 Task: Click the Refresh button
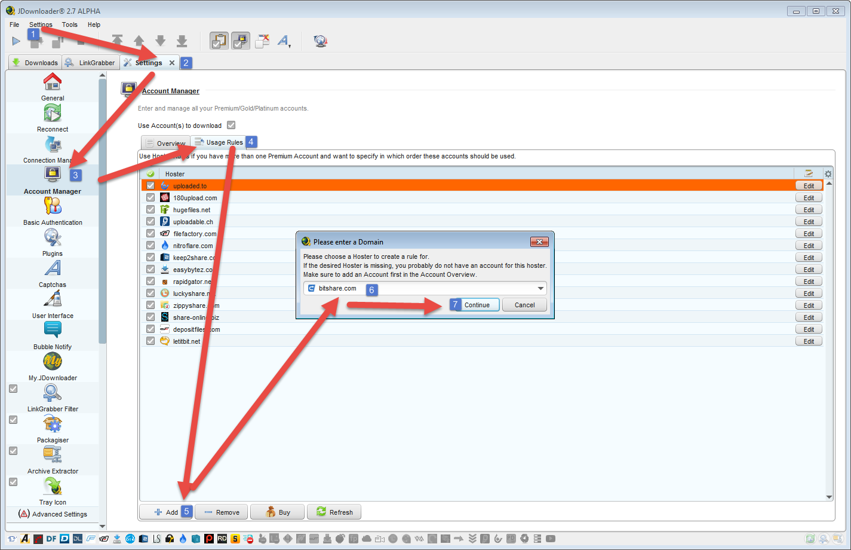click(x=334, y=512)
